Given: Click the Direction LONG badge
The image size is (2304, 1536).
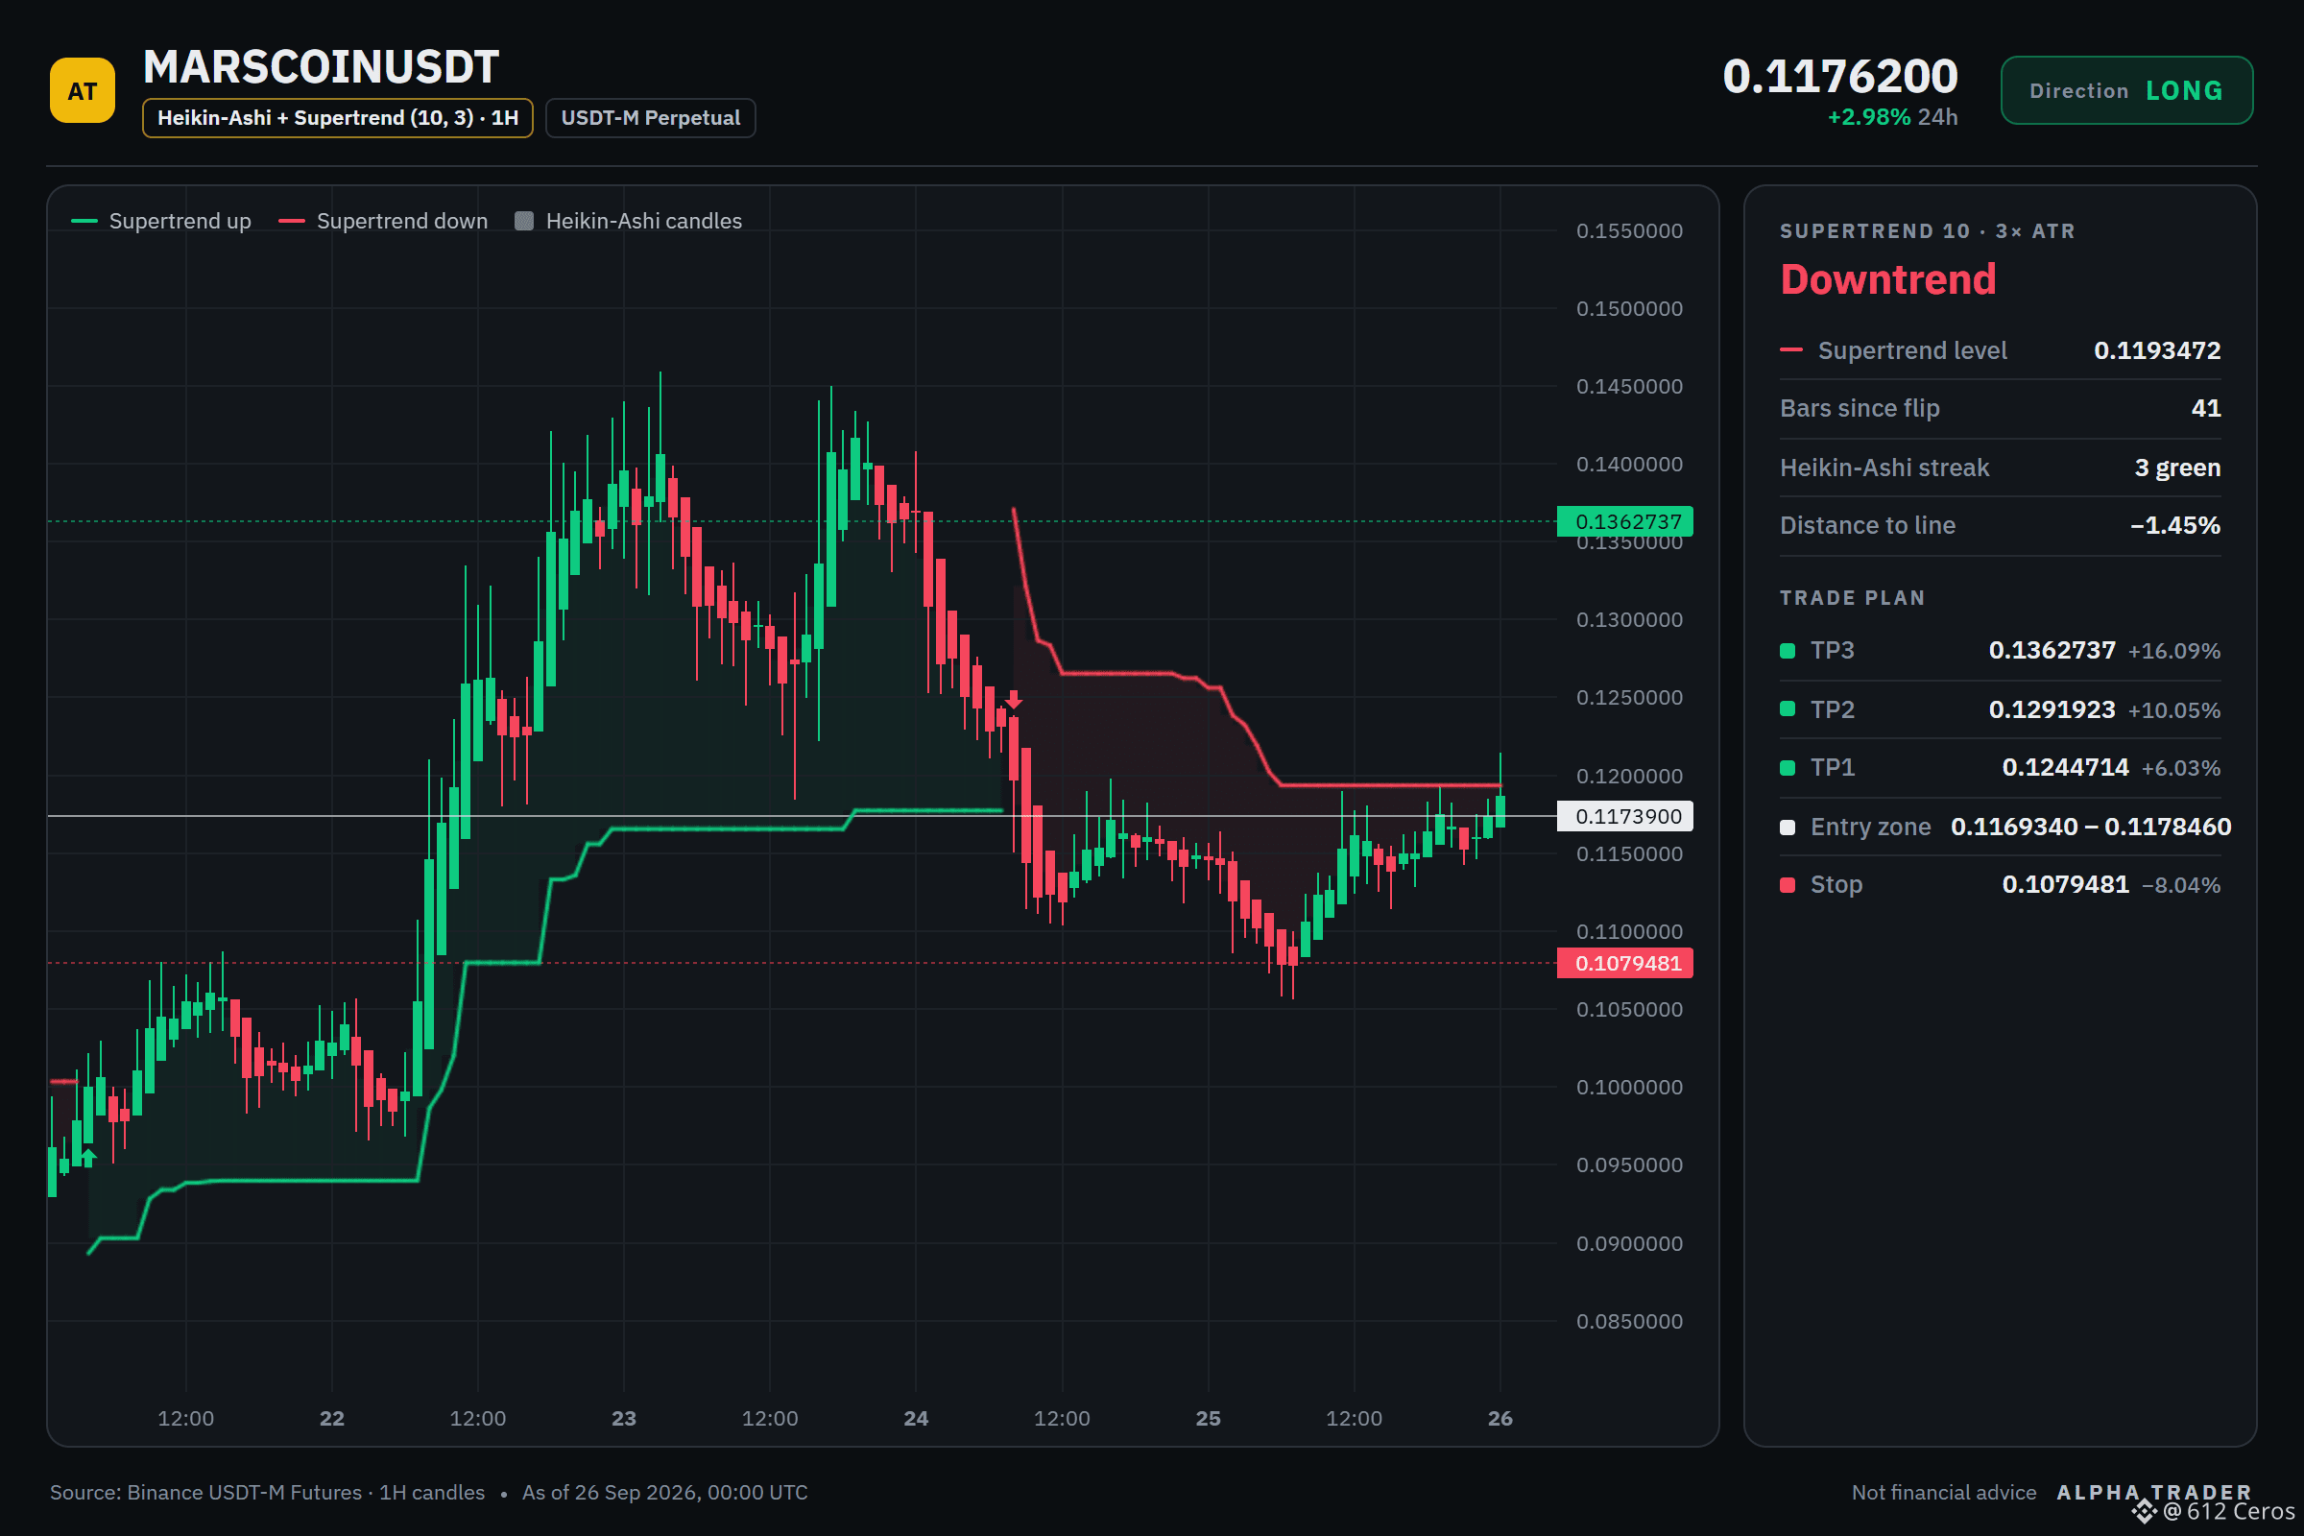Looking at the screenshot, I should [x=2126, y=90].
